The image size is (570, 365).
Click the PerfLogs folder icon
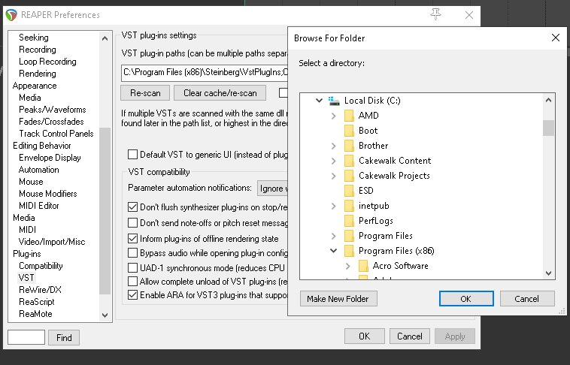click(349, 221)
